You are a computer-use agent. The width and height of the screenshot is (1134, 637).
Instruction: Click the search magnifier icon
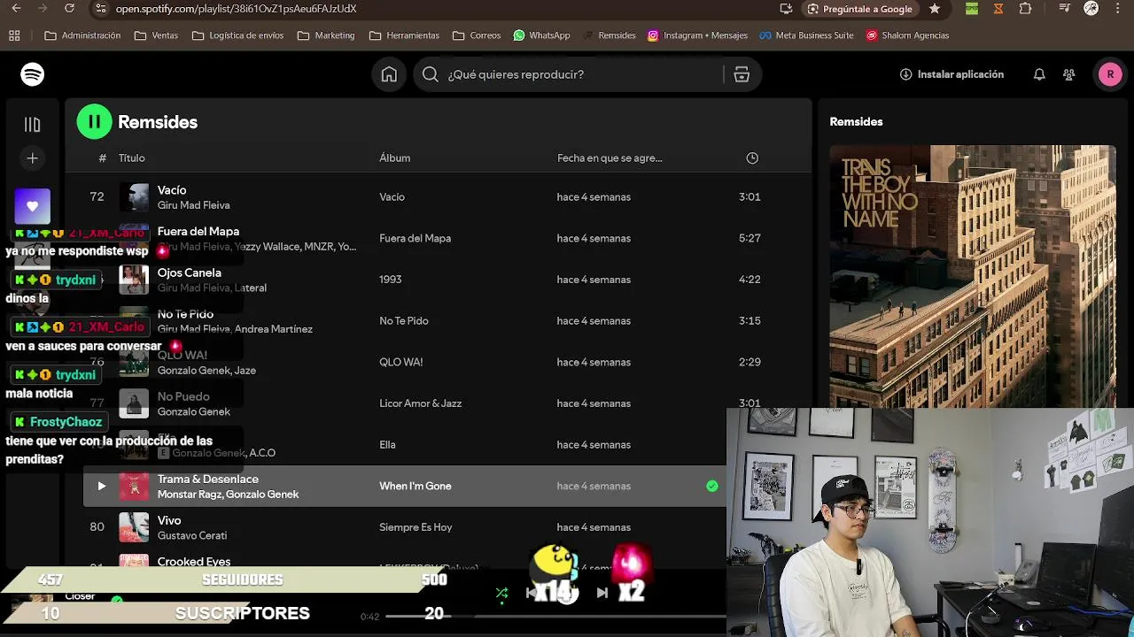pos(431,74)
